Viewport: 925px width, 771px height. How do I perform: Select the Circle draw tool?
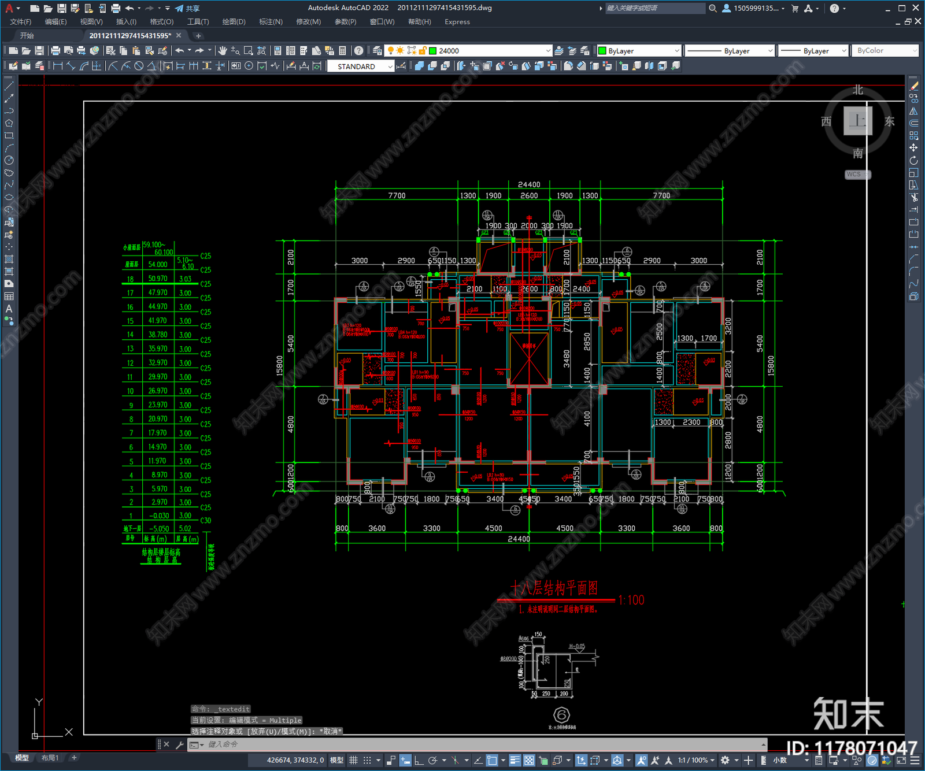[x=9, y=160]
